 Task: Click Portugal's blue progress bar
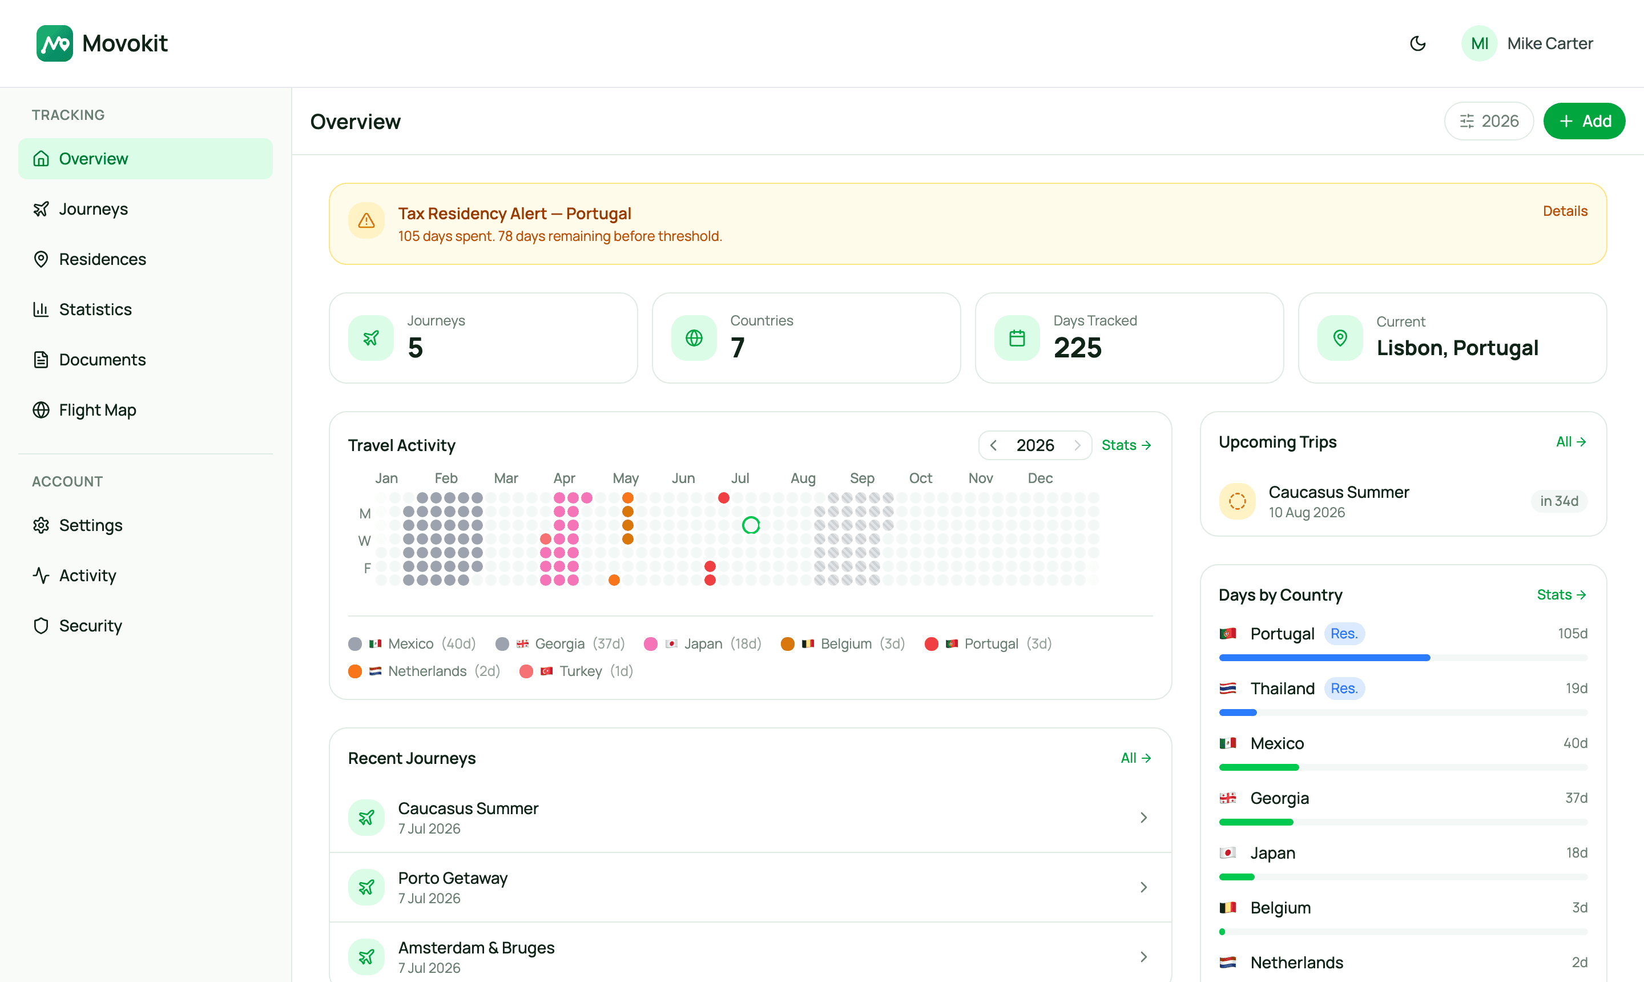pyautogui.click(x=1324, y=658)
